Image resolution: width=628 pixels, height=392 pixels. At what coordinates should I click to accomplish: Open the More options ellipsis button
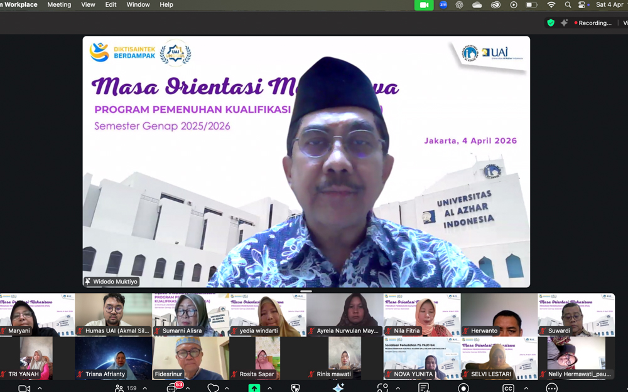pyautogui.click(x=551, y=388)
